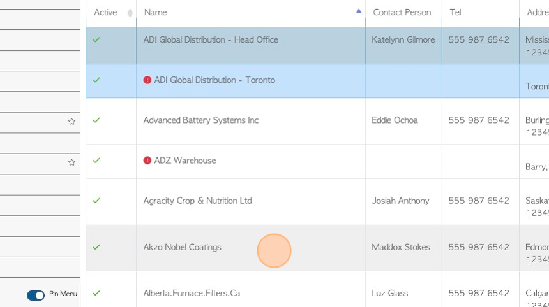Select Advanced Battery Systems Inc
This screenshot has width=549, height=307.
point(201,120)
